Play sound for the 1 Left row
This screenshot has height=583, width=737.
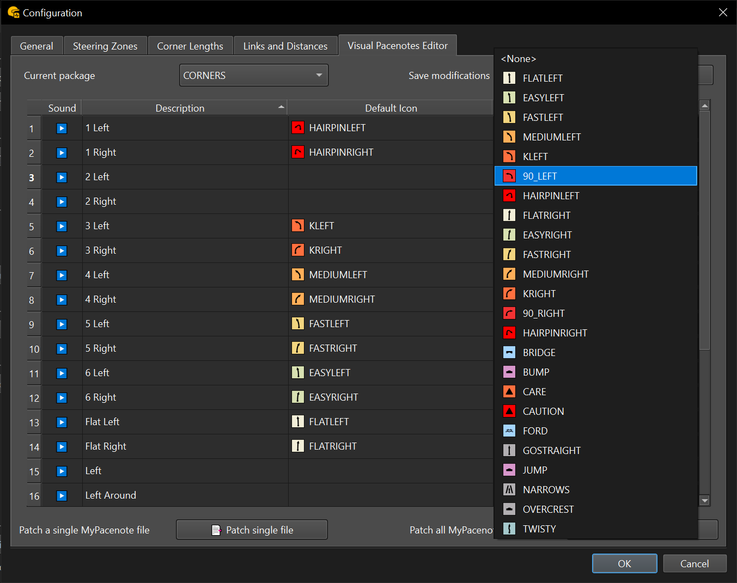(62, 128)
